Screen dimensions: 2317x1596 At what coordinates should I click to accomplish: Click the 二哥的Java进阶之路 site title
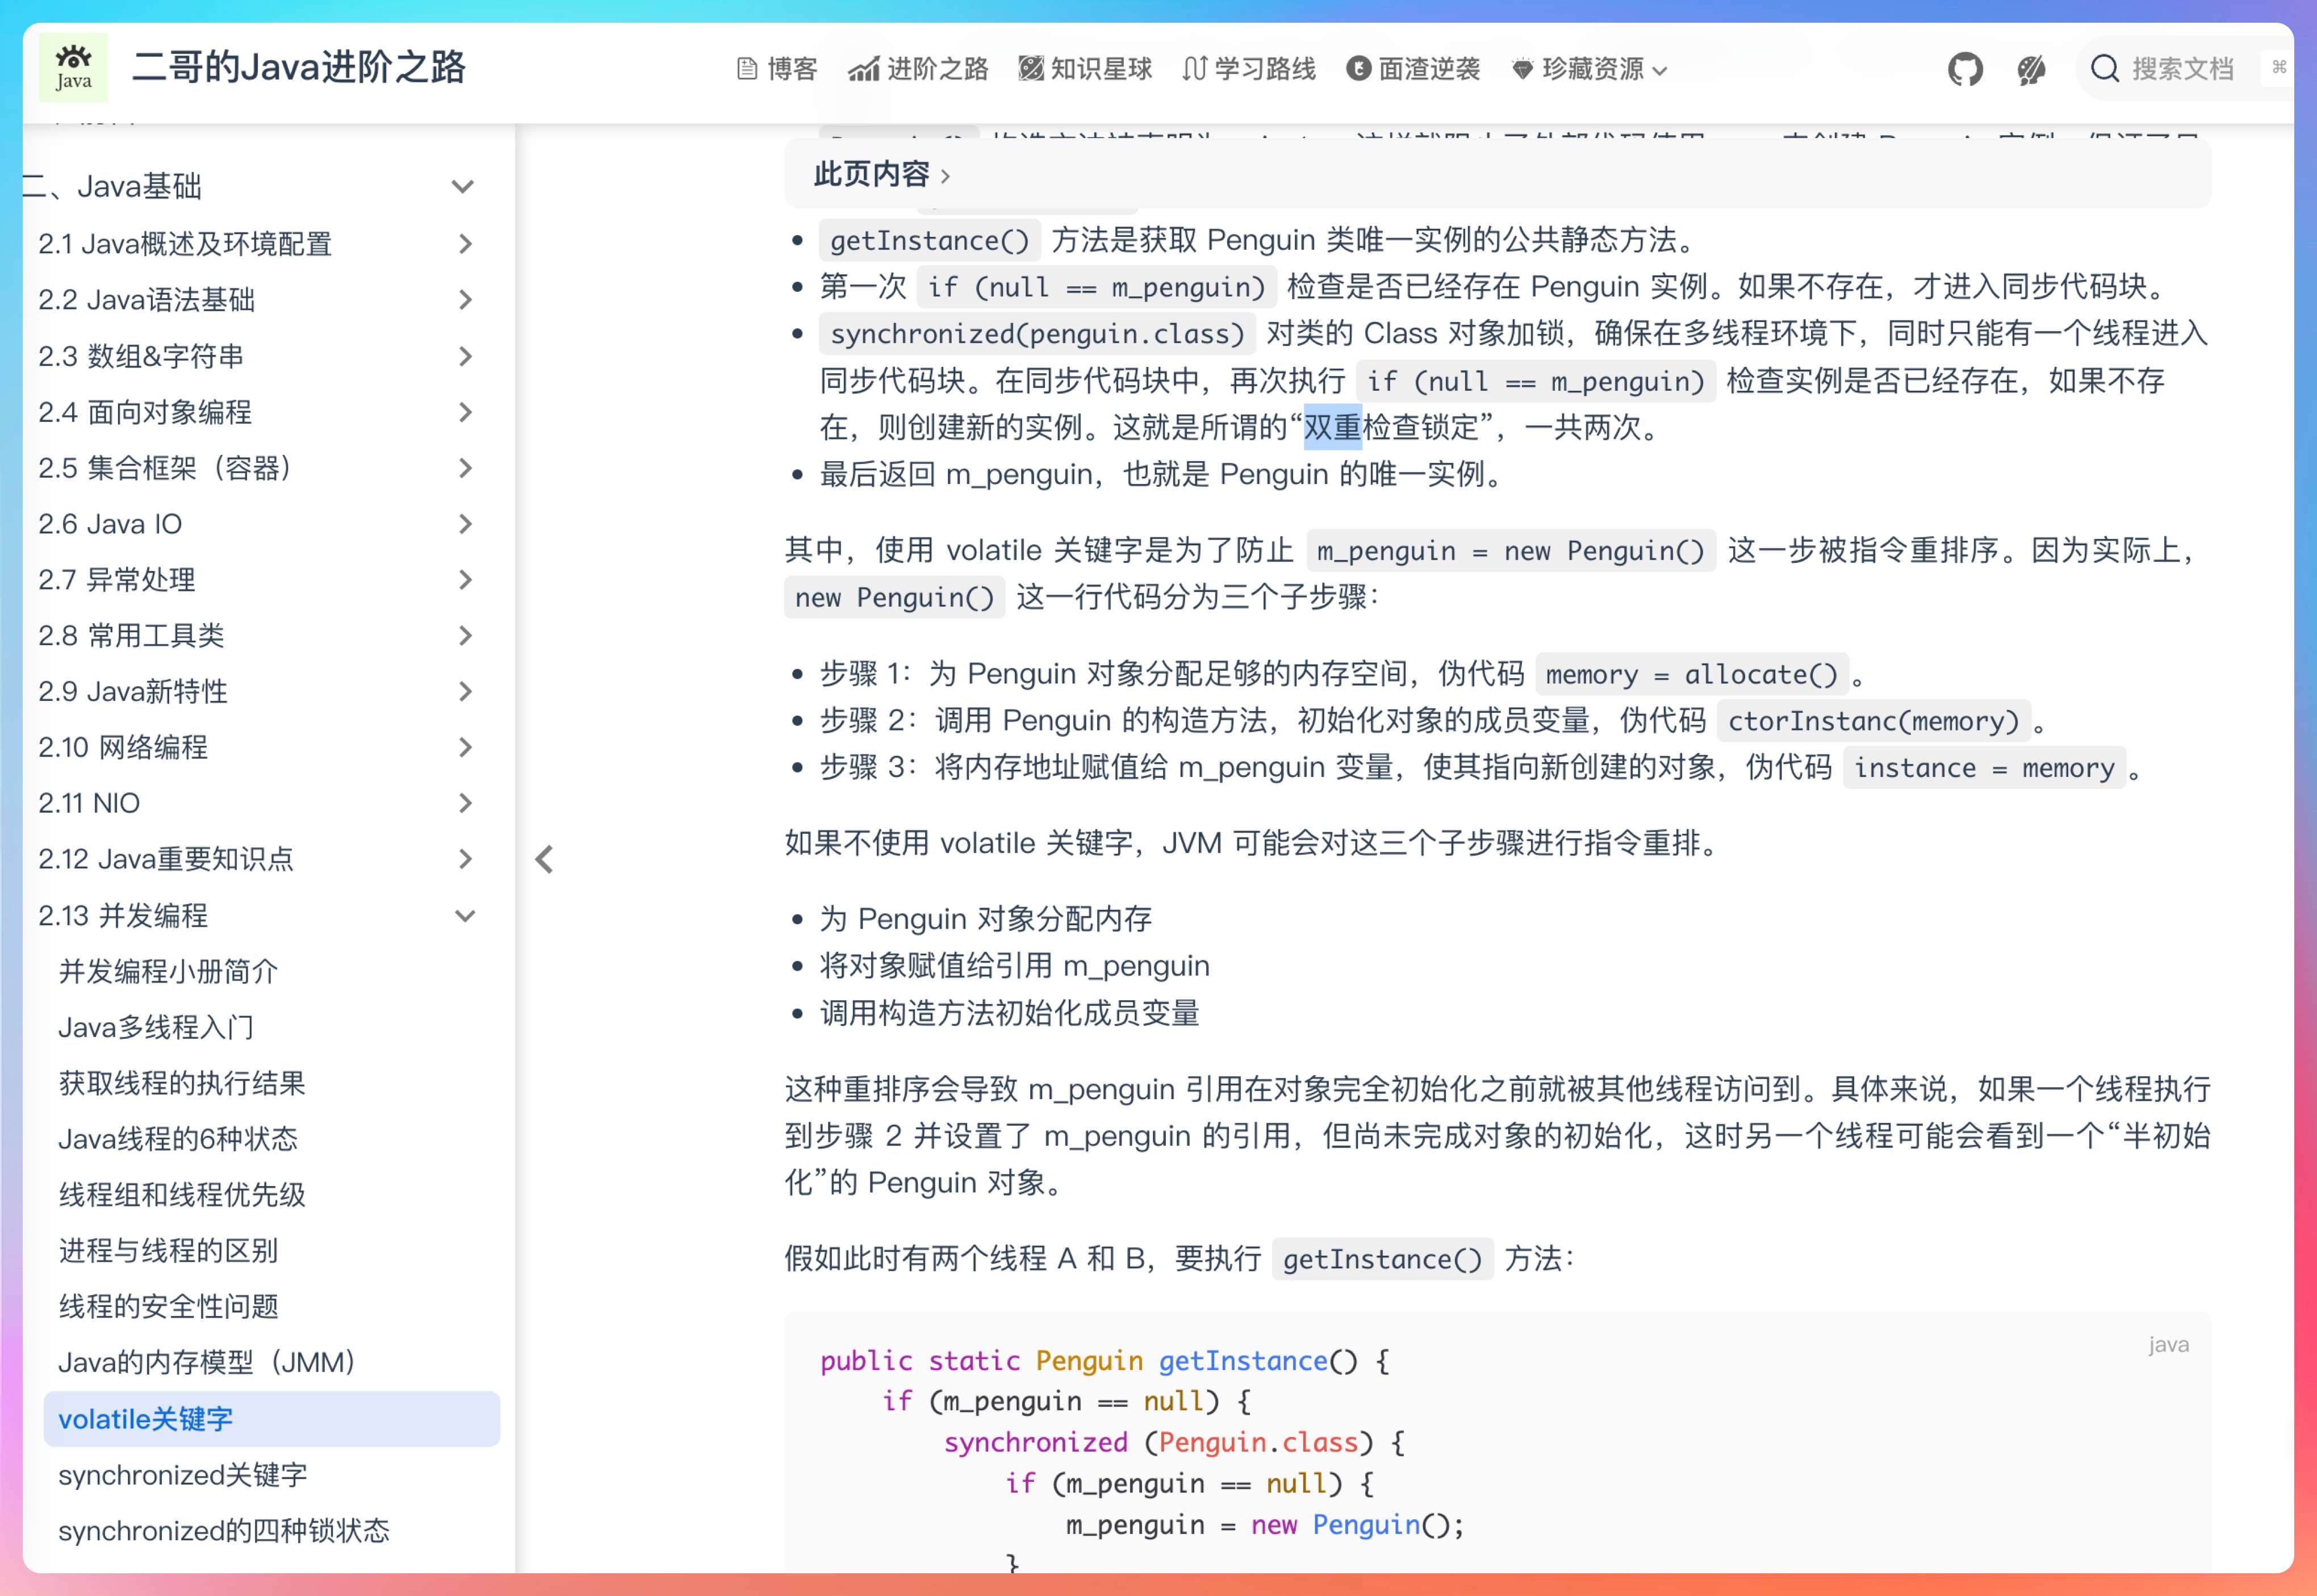[298, 68]
